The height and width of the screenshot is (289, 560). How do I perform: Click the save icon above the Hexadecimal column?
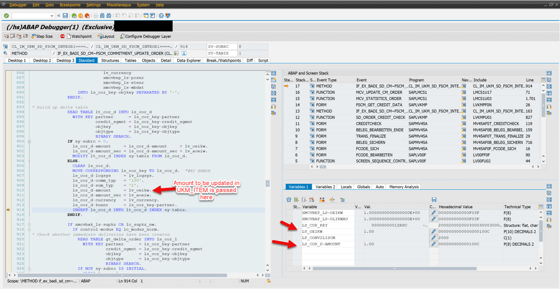click(434, 200)
